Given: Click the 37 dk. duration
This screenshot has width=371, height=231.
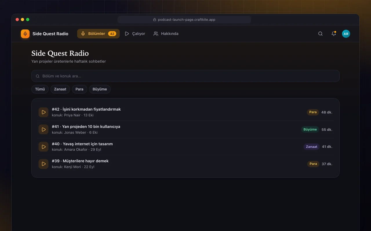Looking at the screenshot, I should 327,164.
